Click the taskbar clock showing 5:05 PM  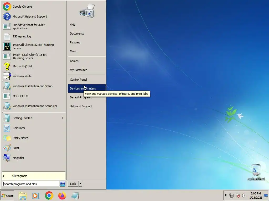click(x=256, y=196)
